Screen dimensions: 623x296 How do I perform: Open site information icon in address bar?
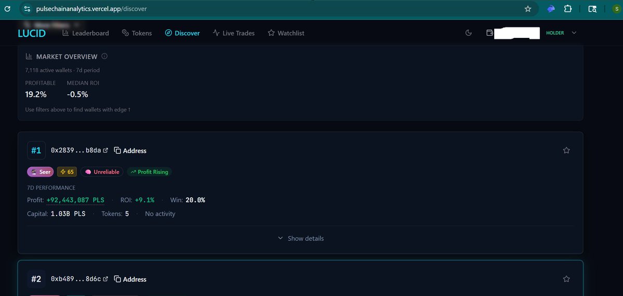pyautogui.click(x=28, y=9)
